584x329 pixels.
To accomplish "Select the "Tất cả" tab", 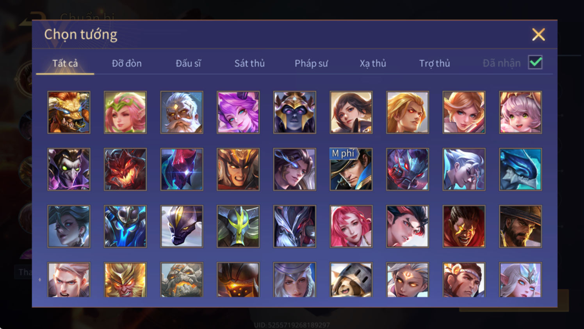I will (x=65, y=63).
